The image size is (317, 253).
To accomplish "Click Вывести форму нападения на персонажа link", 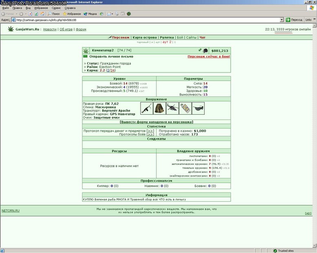I will 156,122.
